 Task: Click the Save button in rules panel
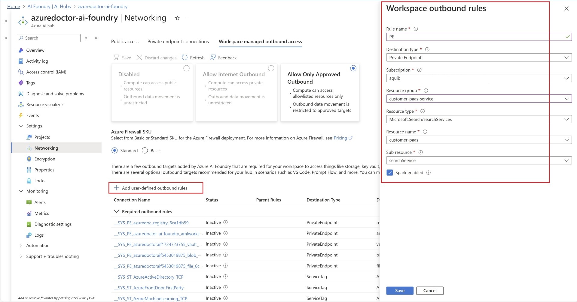(400, 291)
